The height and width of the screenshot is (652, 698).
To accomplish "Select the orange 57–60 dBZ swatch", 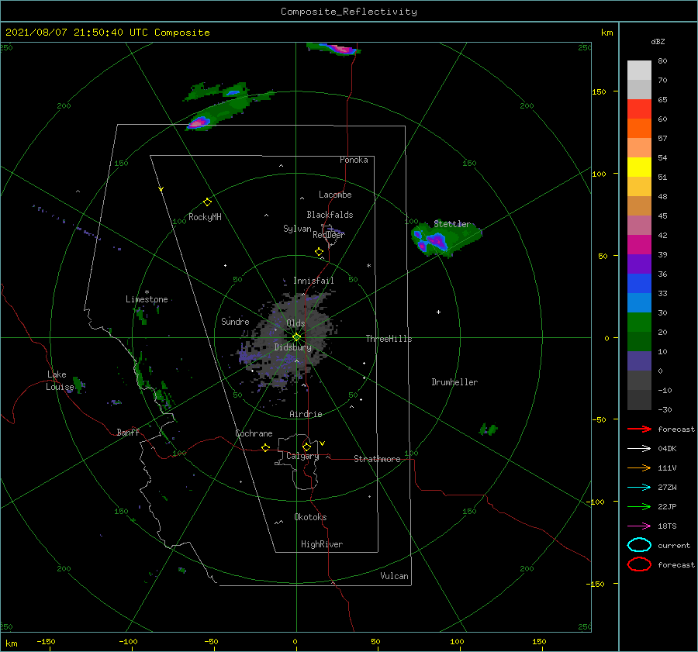I will pyautogui.click(x=639, y=128).
